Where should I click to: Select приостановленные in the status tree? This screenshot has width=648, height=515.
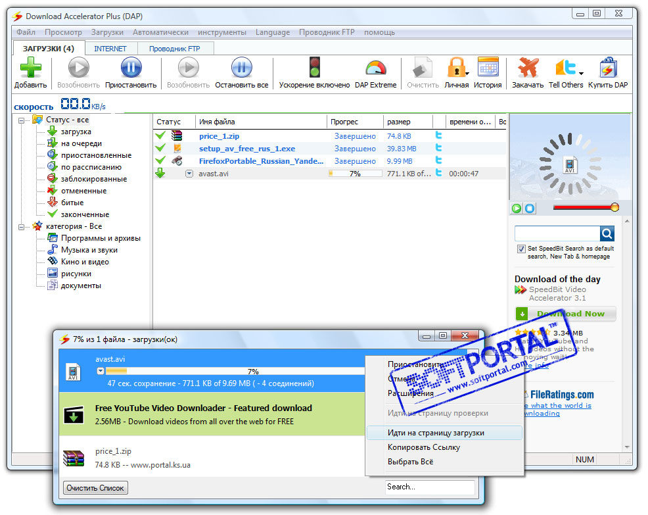[x=97, y=155]
